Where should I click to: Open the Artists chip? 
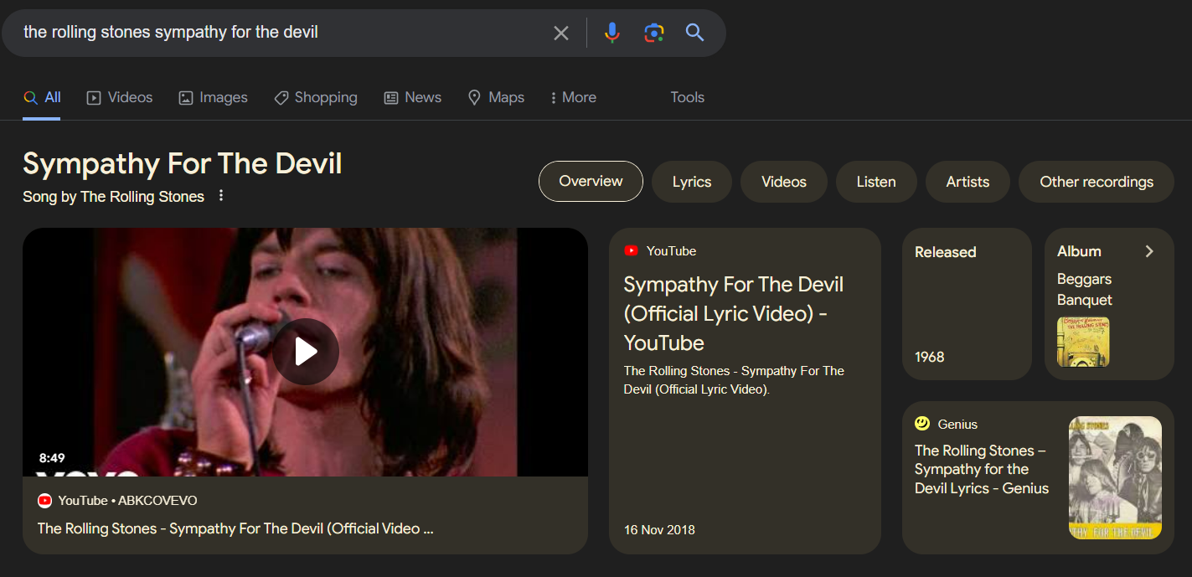click(968, 182)
